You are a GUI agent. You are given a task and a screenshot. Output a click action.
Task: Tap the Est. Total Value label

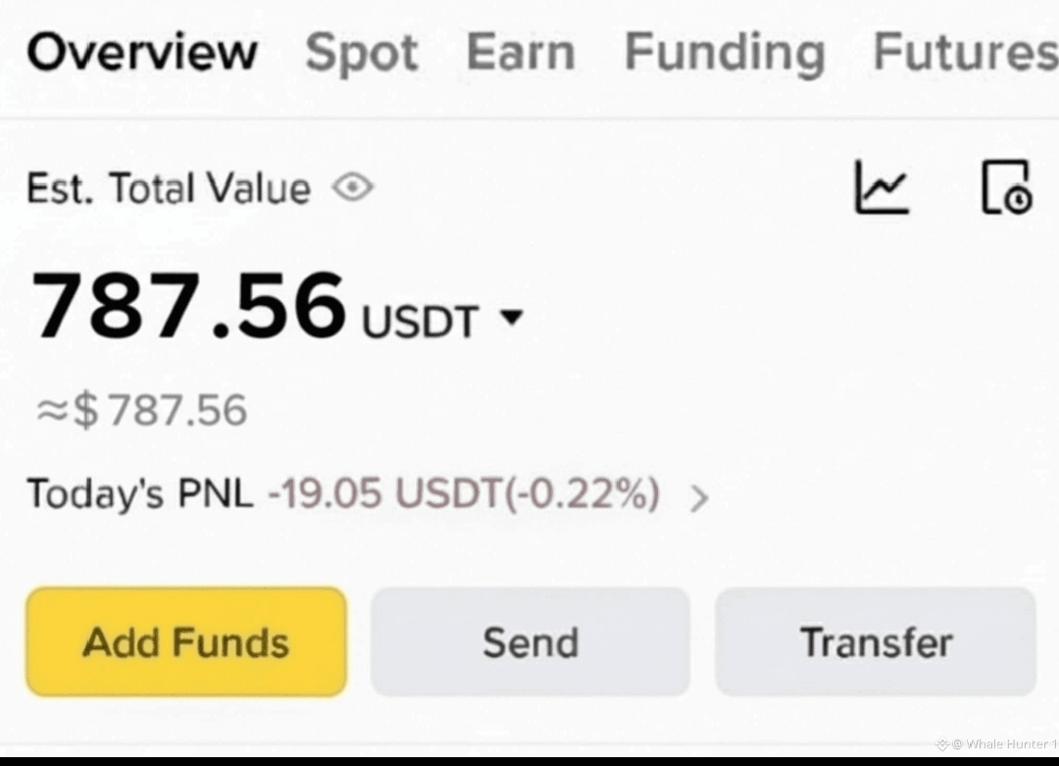168,187
